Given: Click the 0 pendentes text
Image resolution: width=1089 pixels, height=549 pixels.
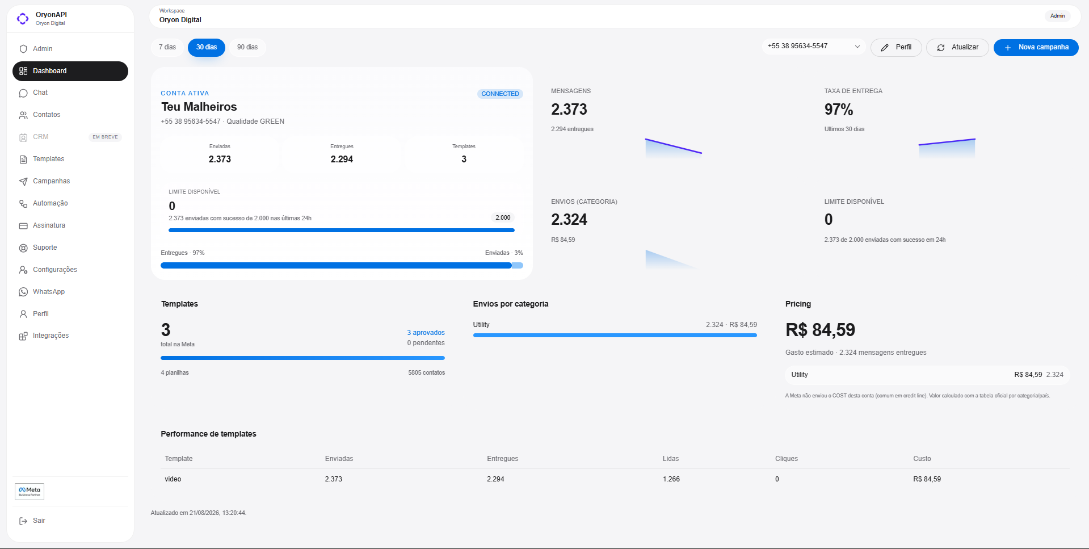Looking at the screenshot, I should pos(426,343).
